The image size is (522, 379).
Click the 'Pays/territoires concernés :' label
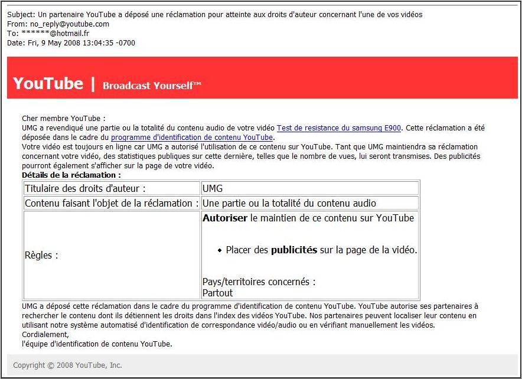point(259,282)
